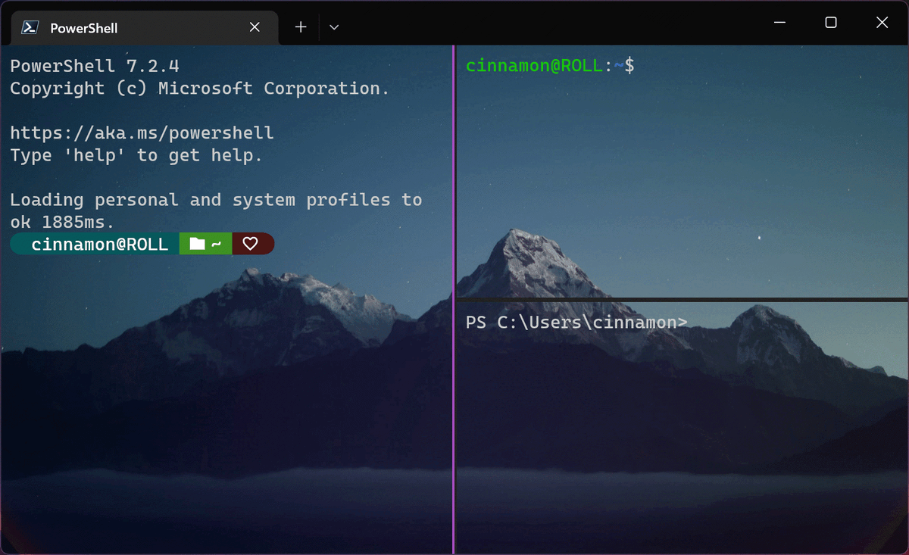This screenshot has width=909, height=555.
Task: Click the 'Loading personal and system profiles' line
Action: click(x=216, y=200)
